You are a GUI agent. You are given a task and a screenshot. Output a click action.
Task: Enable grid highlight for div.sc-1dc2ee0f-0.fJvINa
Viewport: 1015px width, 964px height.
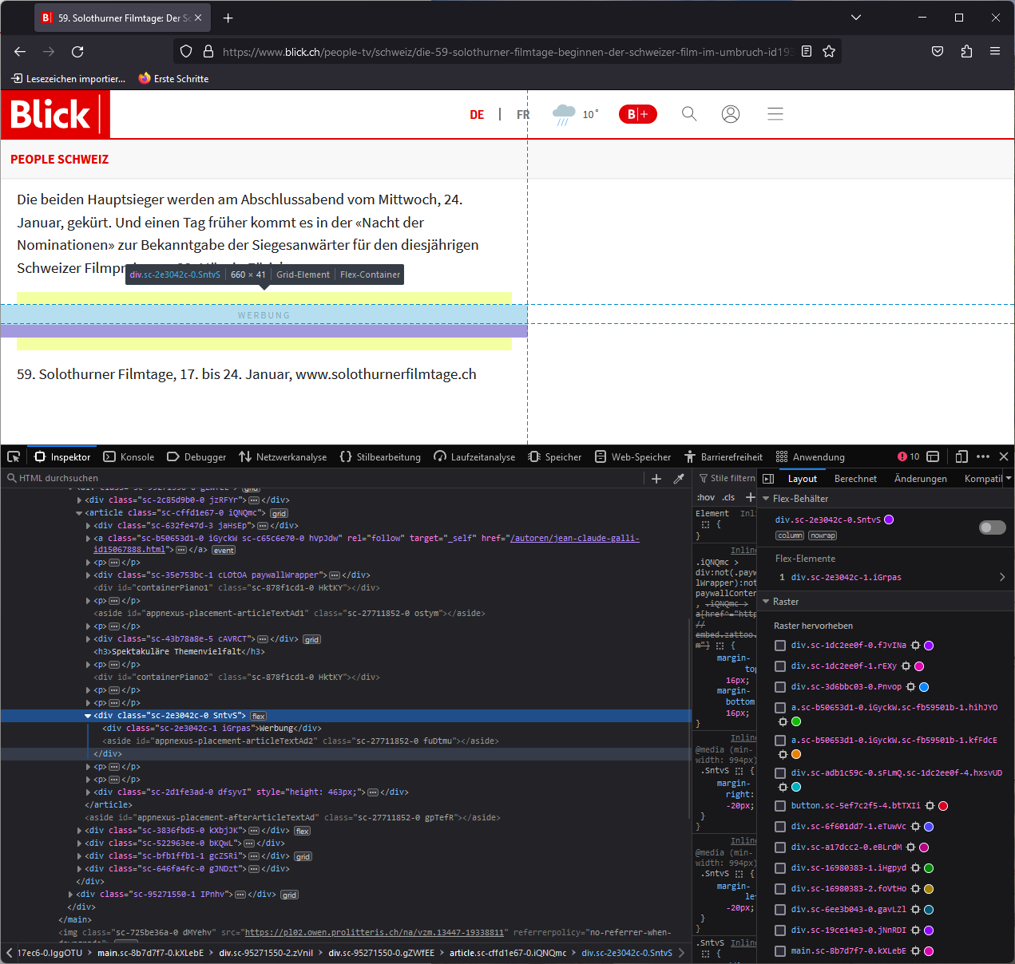coord(780,645)
